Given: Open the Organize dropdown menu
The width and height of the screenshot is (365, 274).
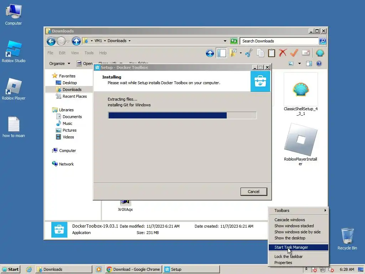Looking at the screenshot, I should coord(60,64).
